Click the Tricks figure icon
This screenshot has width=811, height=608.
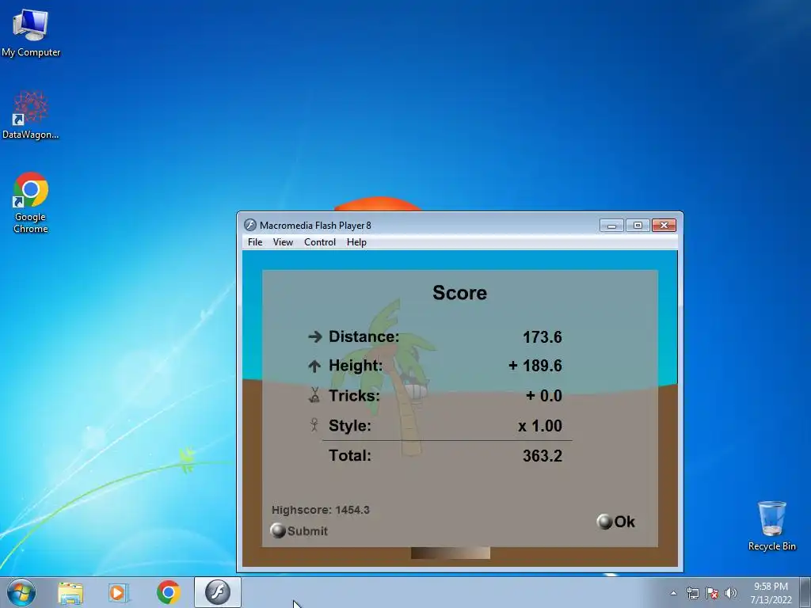point(314,396)
